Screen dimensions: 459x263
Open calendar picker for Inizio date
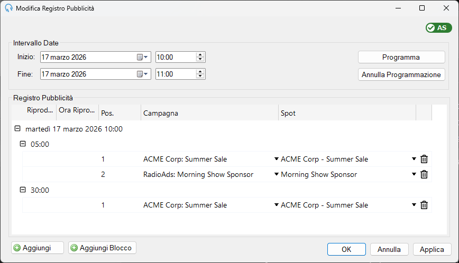[x=142, y=57]
